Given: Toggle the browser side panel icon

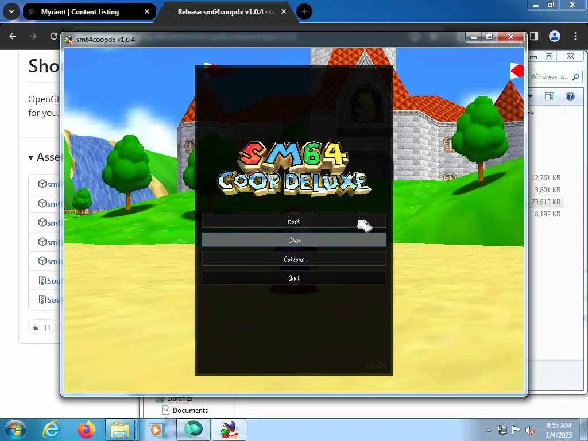Looking at the screenshot, I should pos(534,36).
